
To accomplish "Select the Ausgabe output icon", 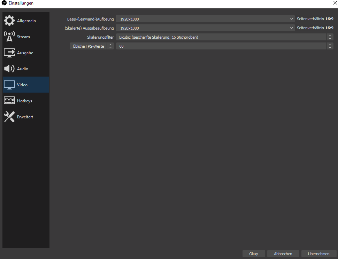I will [9, 53].
